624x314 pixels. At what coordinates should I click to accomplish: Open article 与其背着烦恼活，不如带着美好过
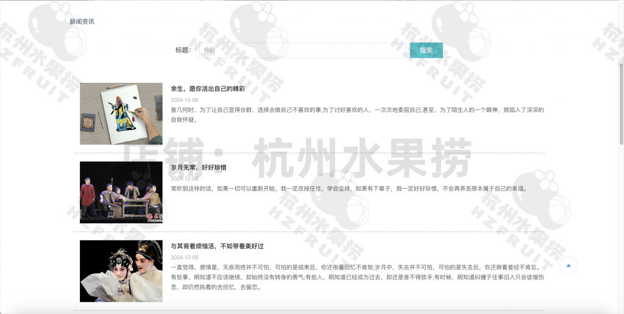(218, 246)
